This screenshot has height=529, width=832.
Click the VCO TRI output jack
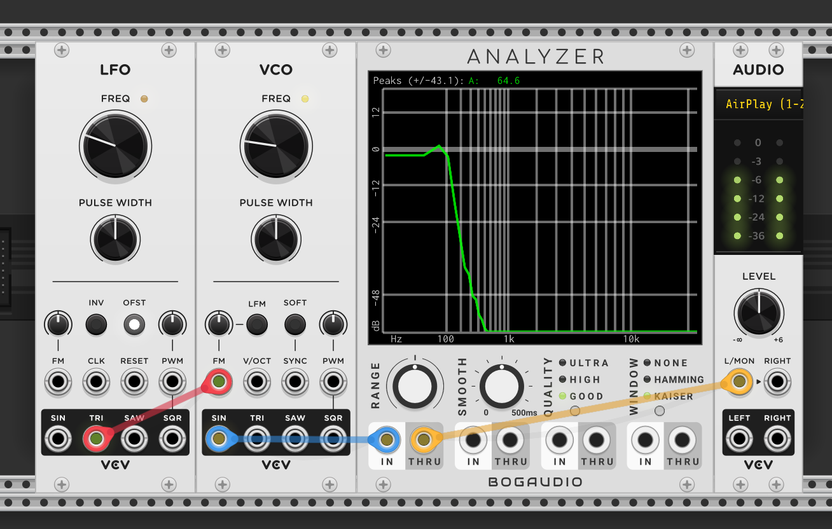257,438
